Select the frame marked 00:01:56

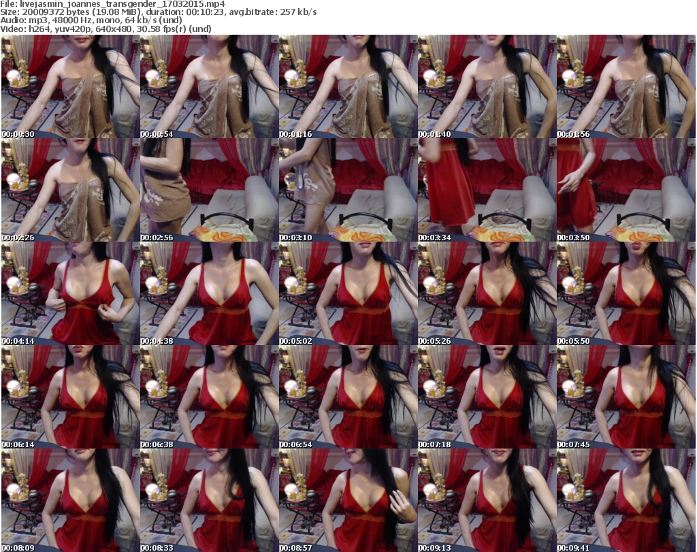pyautogui.click(x=626, y=87)
